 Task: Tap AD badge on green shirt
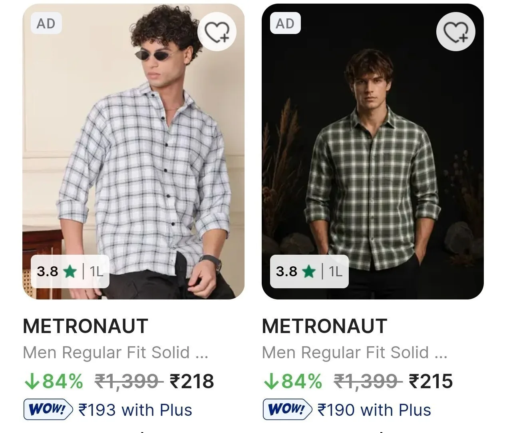click(285, 24)
